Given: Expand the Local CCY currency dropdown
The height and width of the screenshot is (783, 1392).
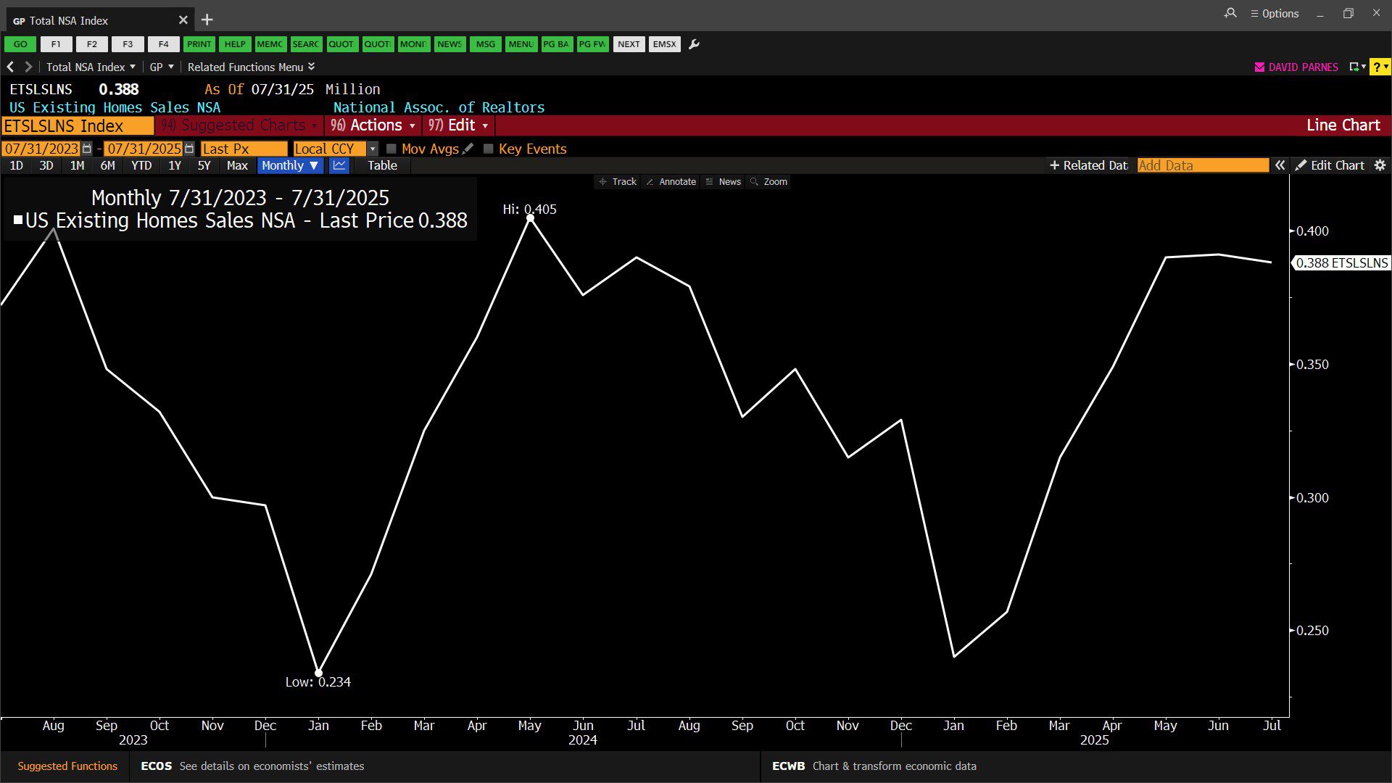Looking at the screenshot, I should (x=373, y=149).
